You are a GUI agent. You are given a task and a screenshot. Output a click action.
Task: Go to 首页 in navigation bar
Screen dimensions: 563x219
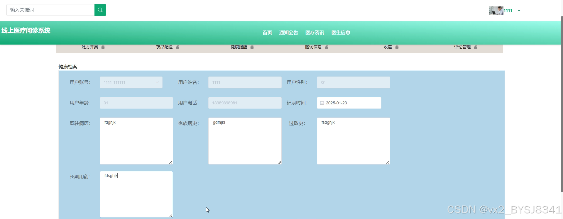click(267, 33)
